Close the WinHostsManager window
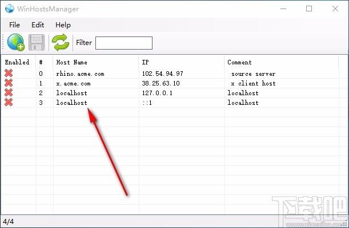Viewport: 349px width, 228px height. (335, 9)
